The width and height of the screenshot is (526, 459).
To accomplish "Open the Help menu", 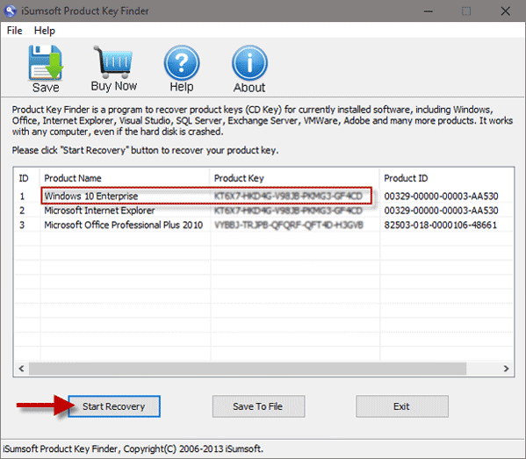I will point(44,31).
